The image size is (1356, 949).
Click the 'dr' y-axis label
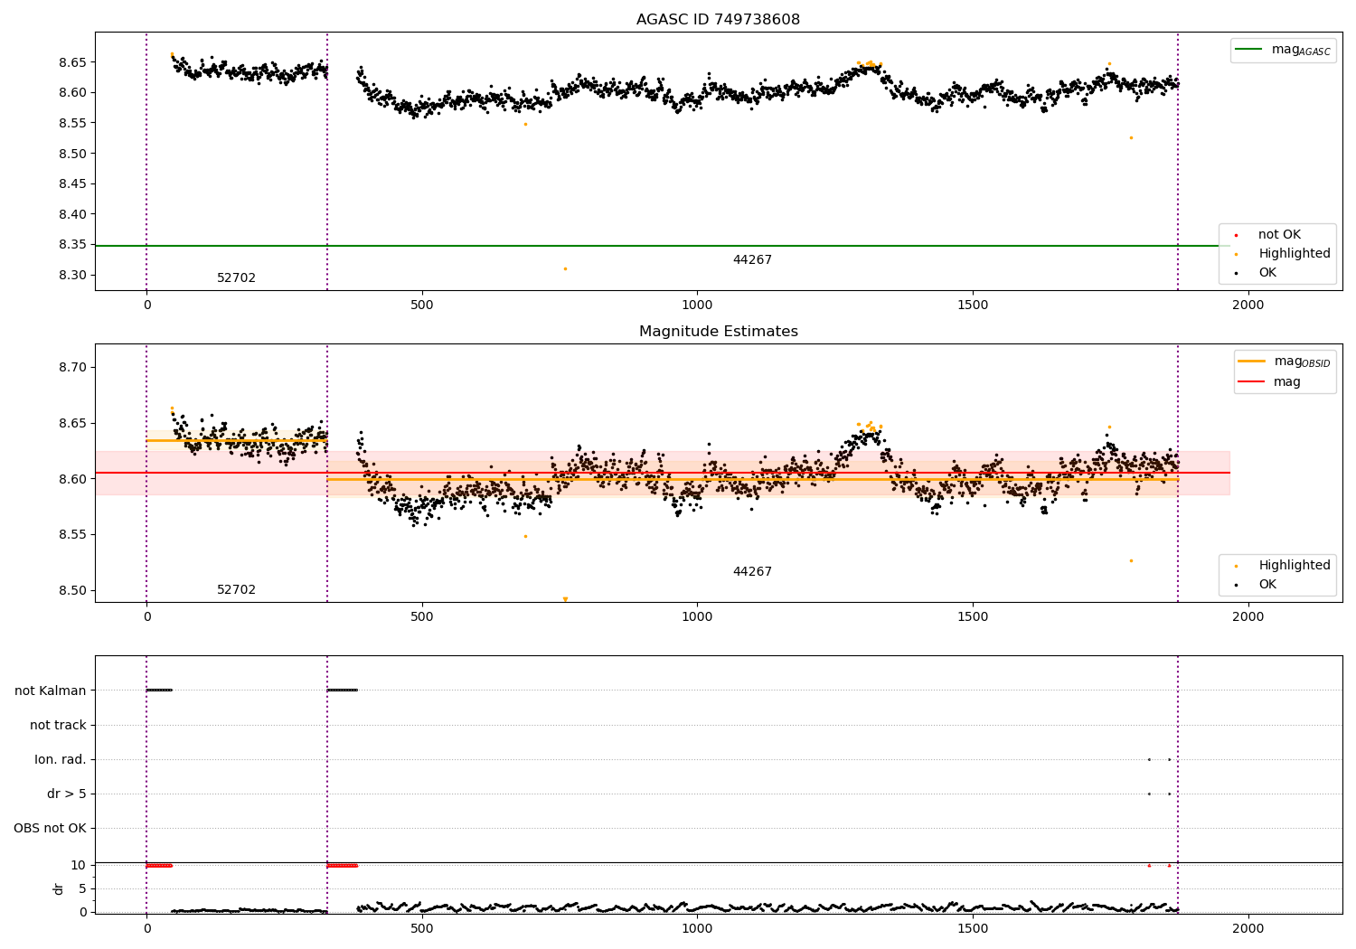(x=59, y=888)
